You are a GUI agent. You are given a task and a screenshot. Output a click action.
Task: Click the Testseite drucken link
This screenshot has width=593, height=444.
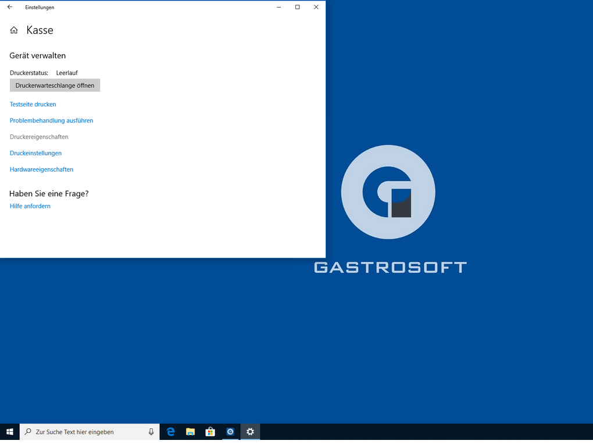[33, 104]
